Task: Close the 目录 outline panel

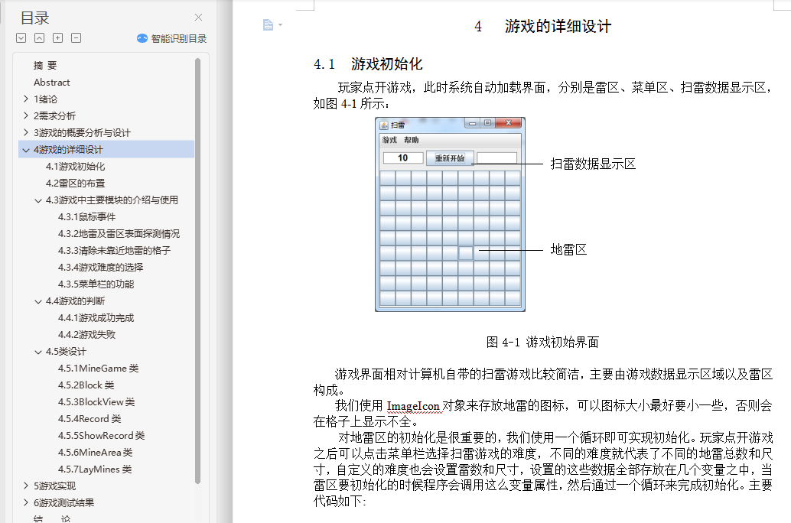Action: click(198, 17)
